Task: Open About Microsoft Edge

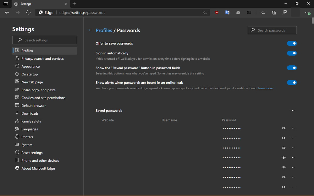Action: (x=45, y=168)
